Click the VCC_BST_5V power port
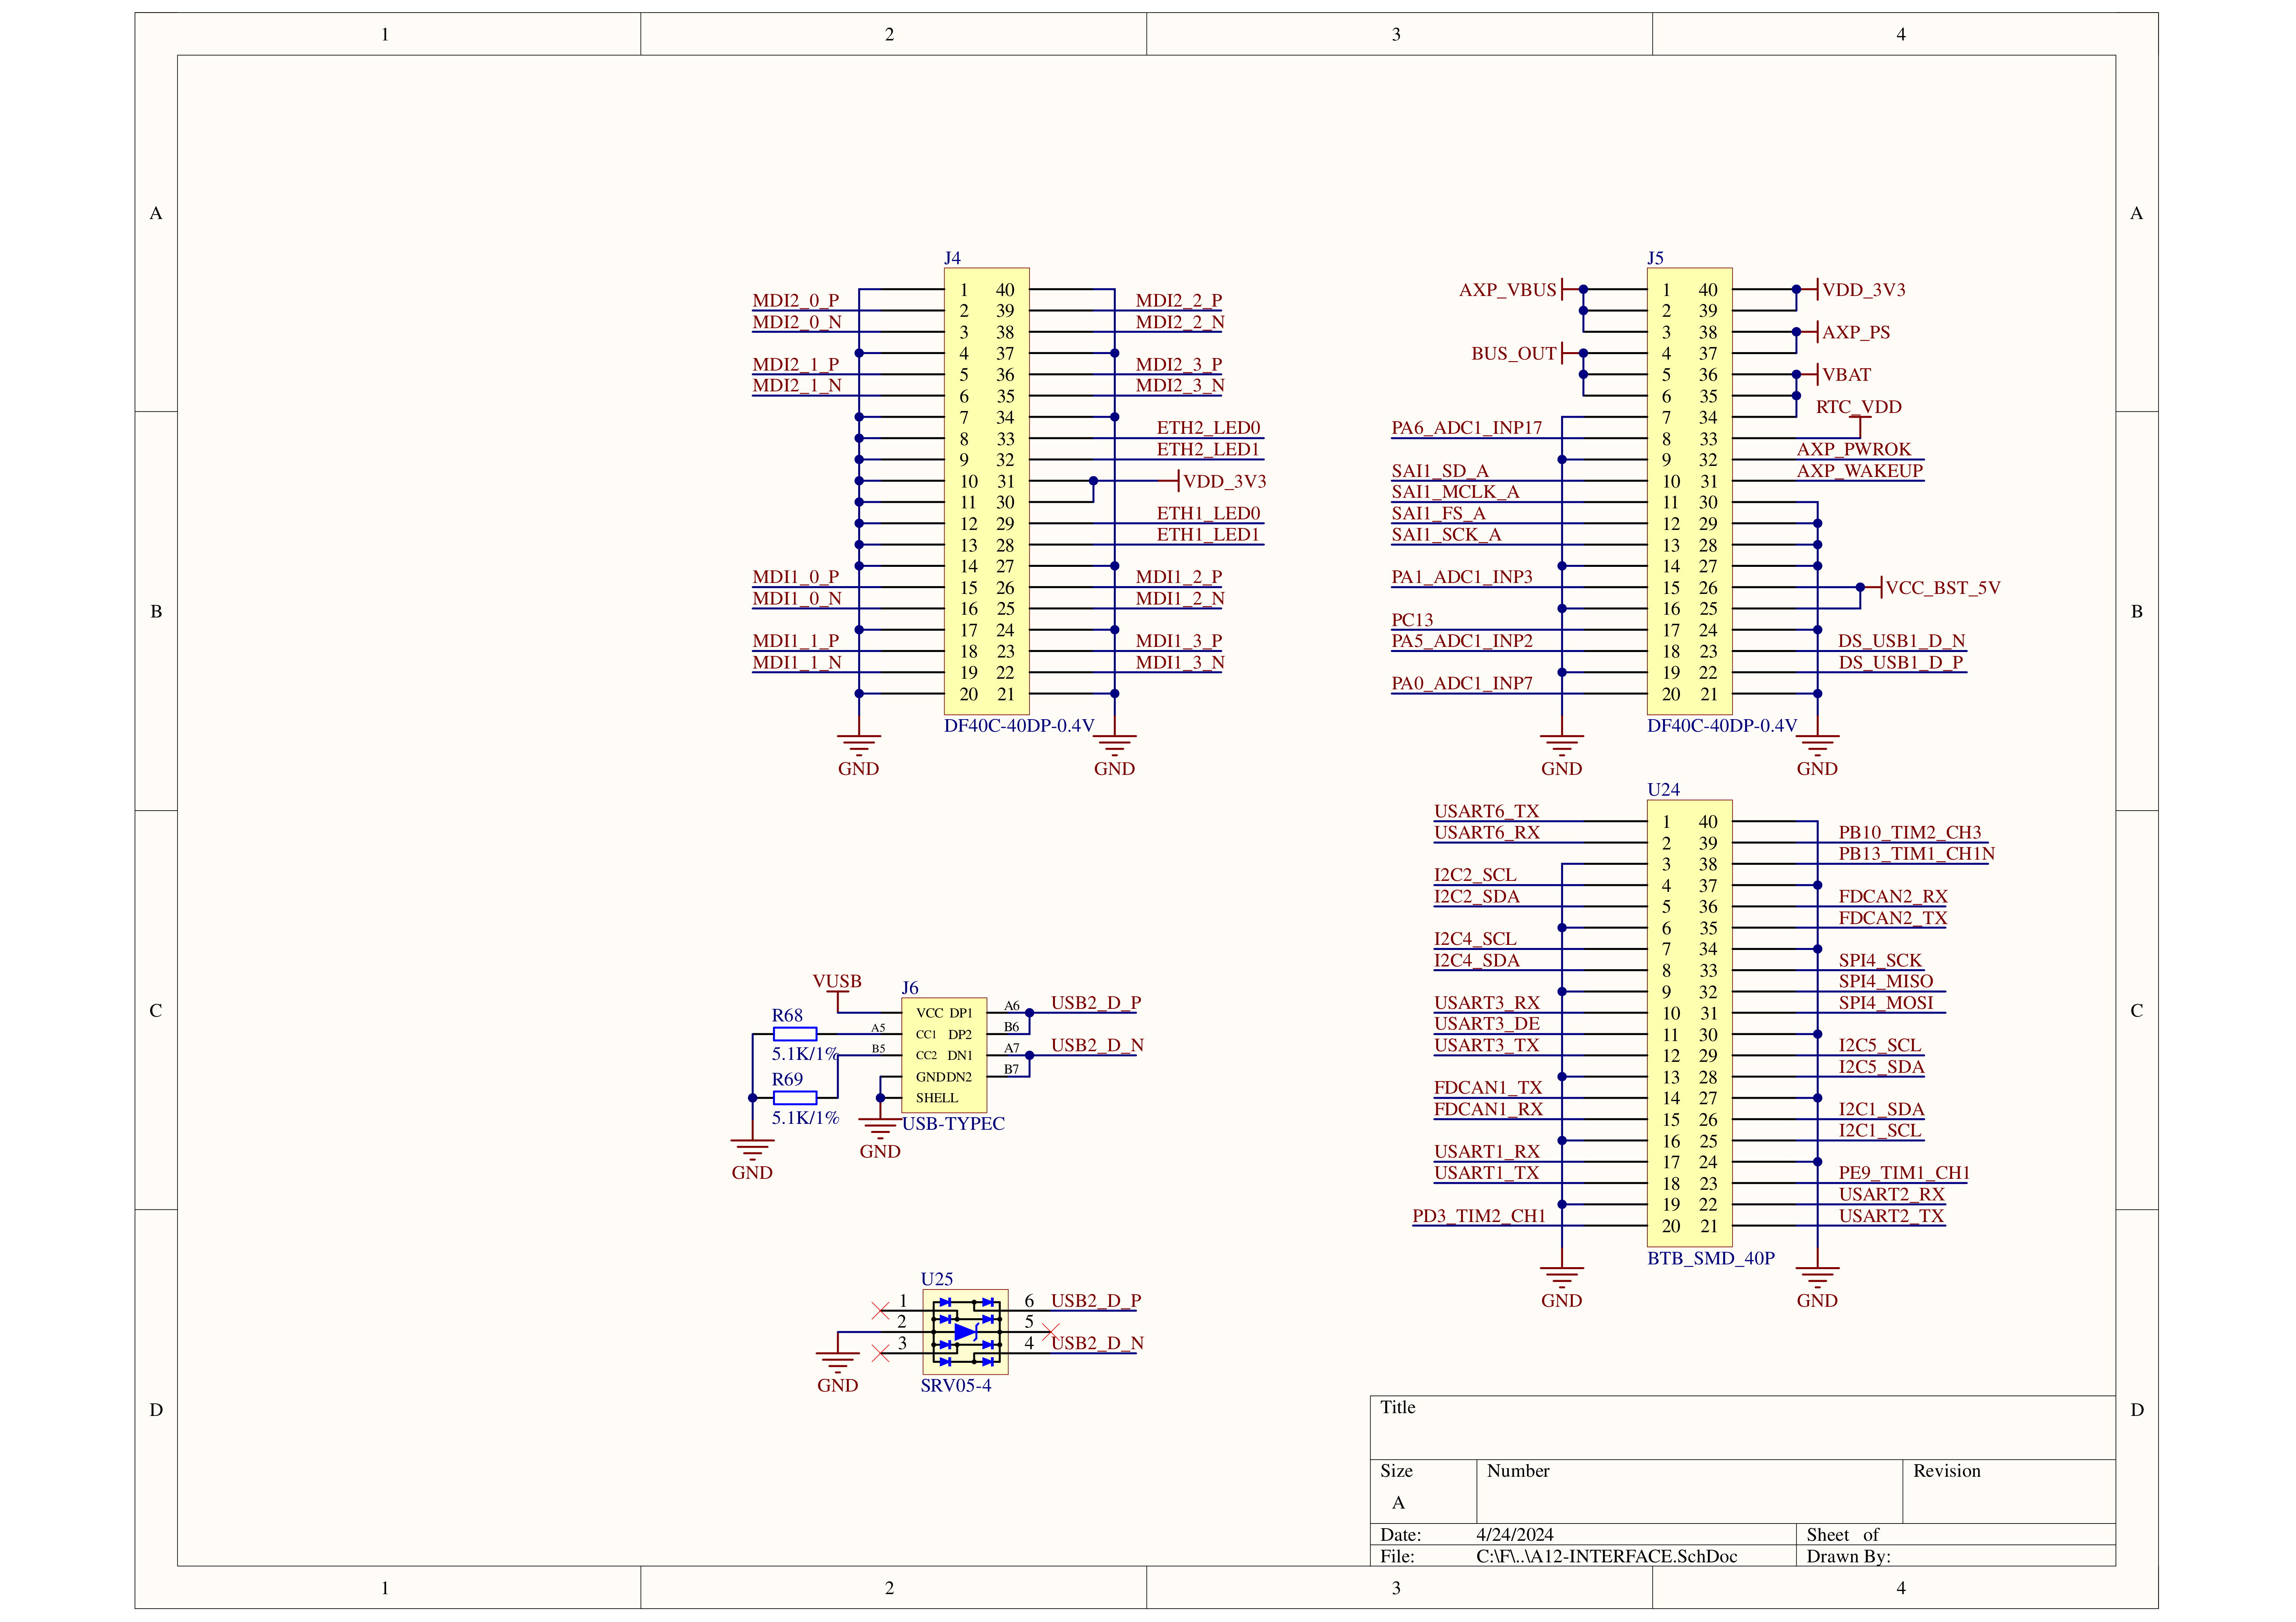This screenshot has width=2296, height=1622. pyautogui.click(x=1943, y=588)
